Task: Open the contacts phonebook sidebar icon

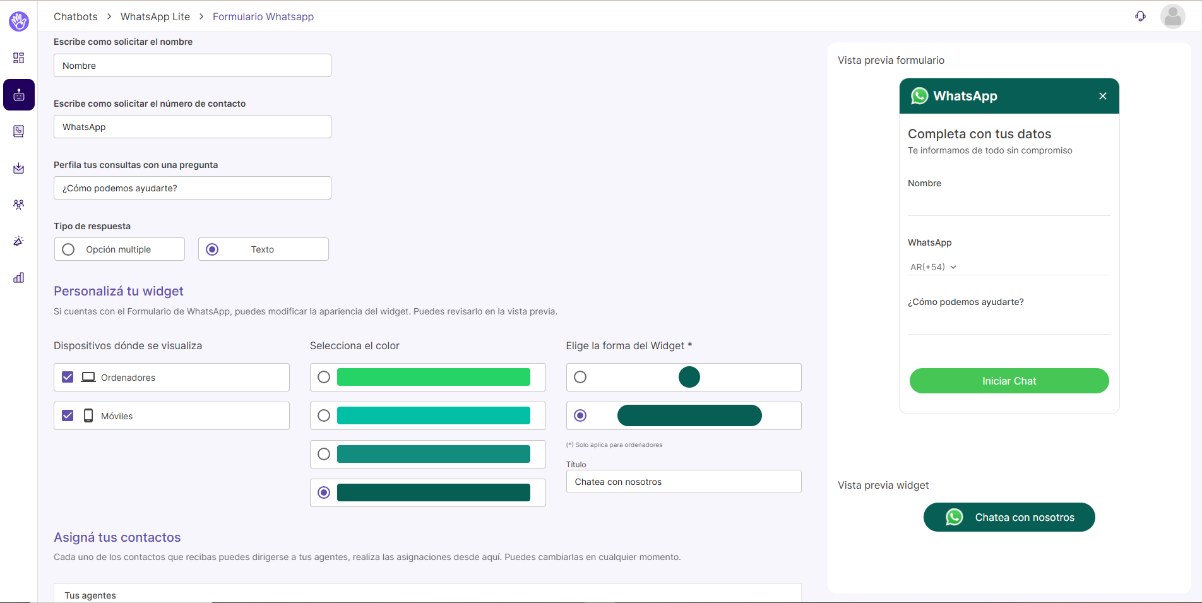Action: (19, 131)
